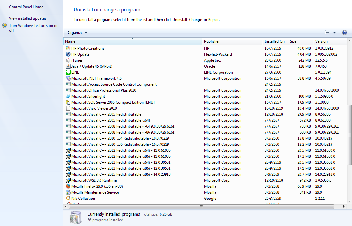Sort the list by Installed On column
Screen dimensions: 352x226
pos(276,41)
